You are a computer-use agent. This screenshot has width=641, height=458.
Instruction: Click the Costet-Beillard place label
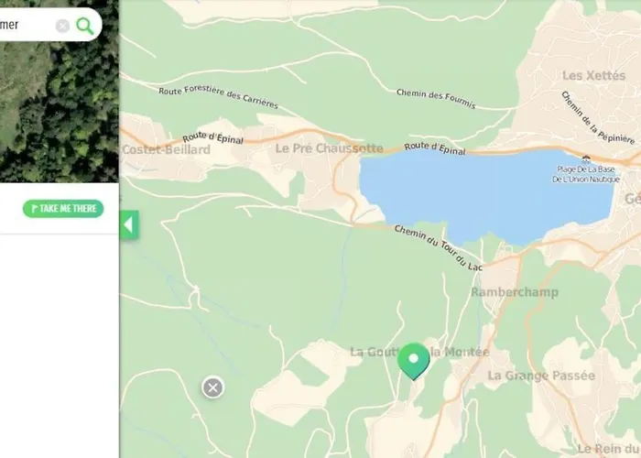166,149
